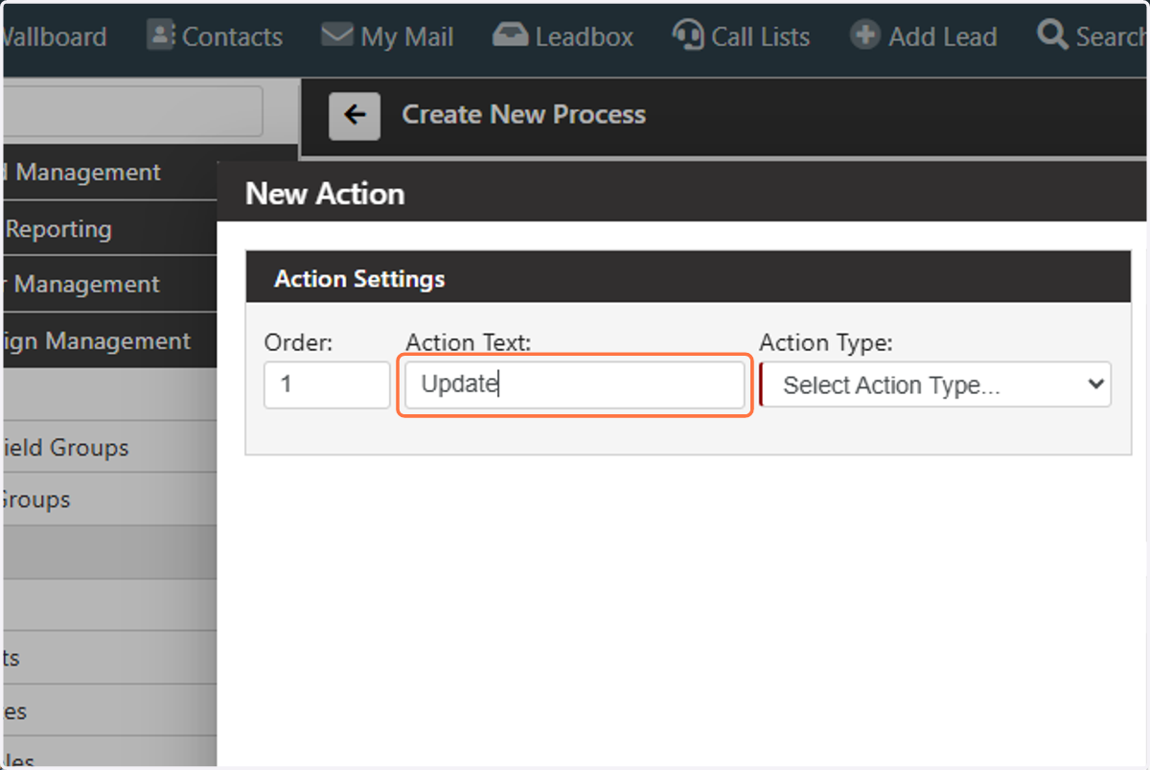Open the sidebar item ending in 'ield Groups'
Screen dimensions: 1150x770
pyautogui.click(x=109, y=448)
